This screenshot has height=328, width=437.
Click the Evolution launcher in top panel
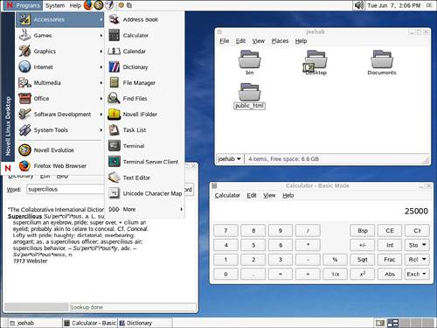(x=99, y=5)
